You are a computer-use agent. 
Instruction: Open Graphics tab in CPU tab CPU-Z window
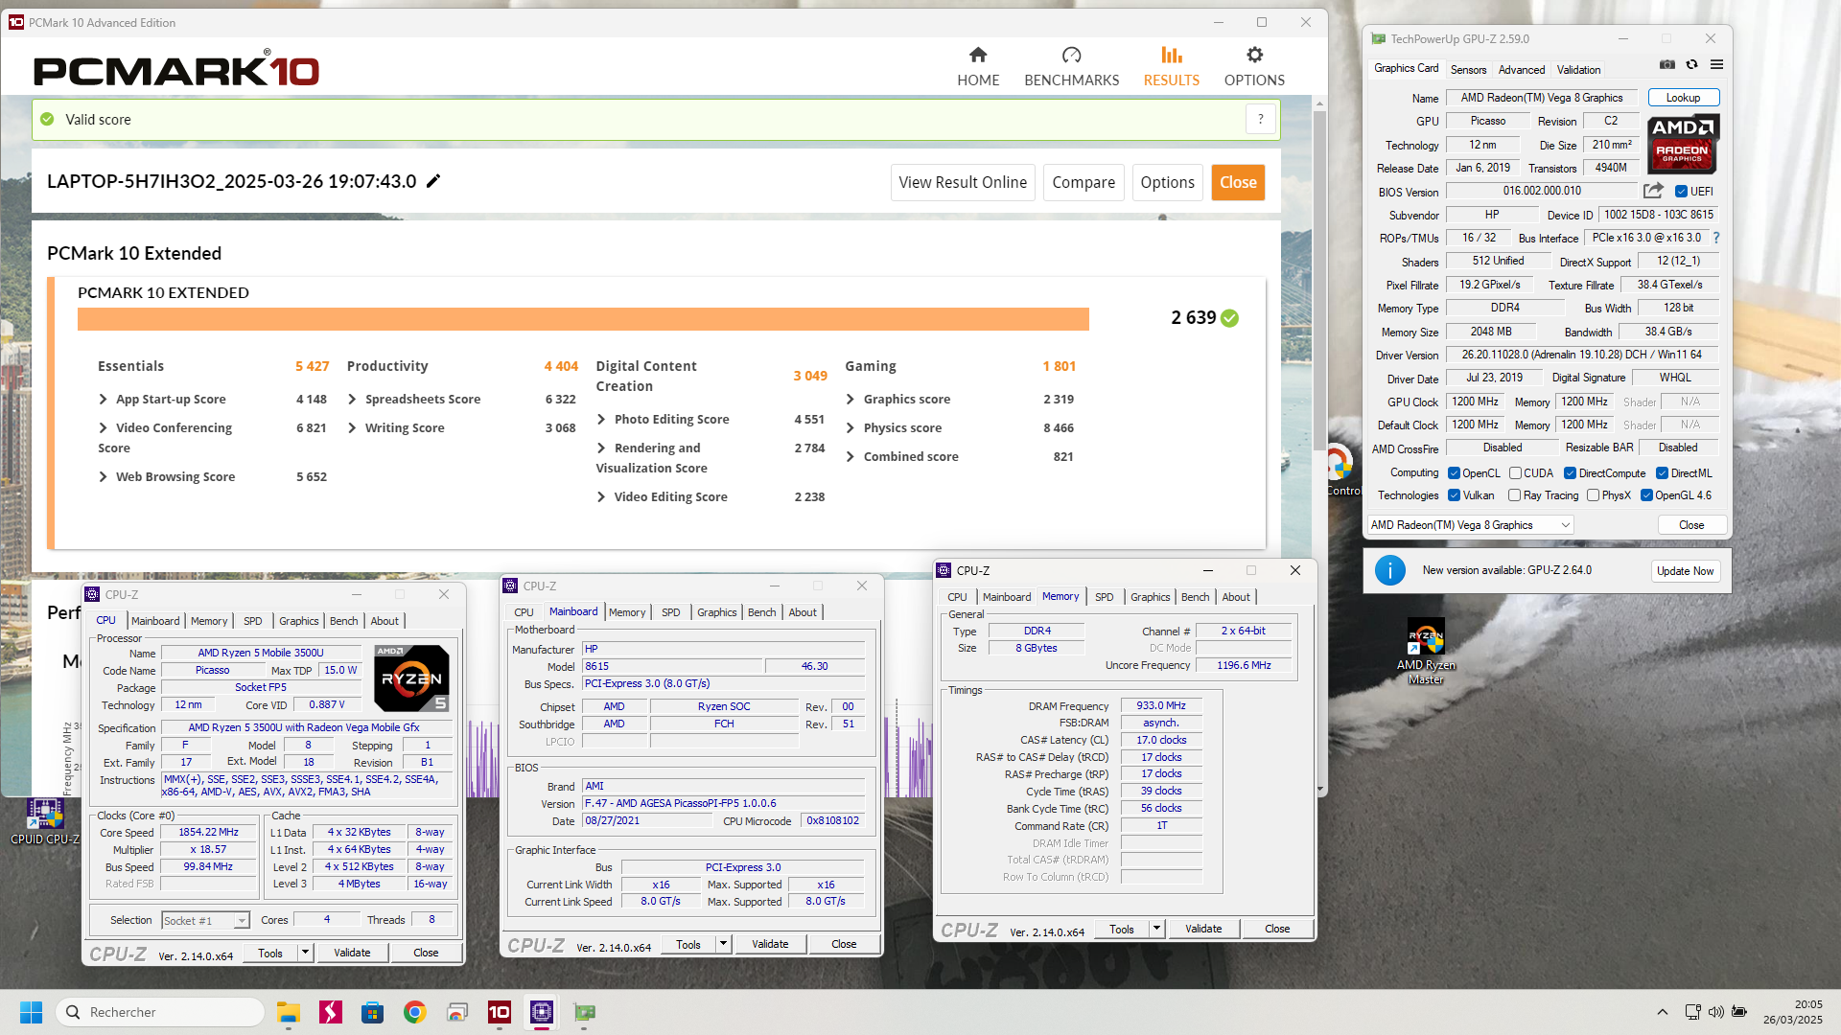pos(299,621)
